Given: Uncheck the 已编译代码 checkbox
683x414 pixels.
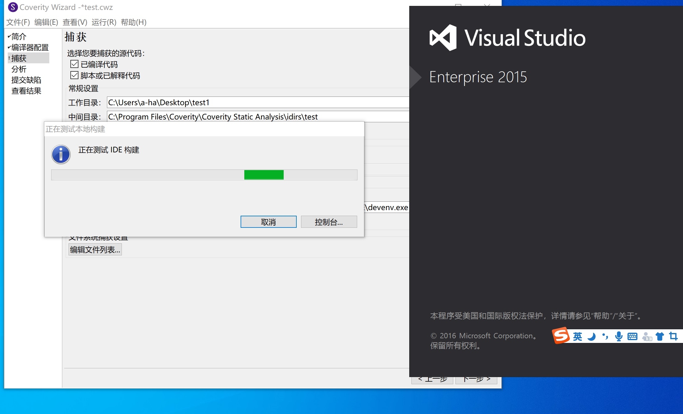Looking at the screenshot, I should [74, 64].
